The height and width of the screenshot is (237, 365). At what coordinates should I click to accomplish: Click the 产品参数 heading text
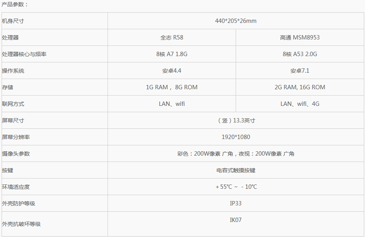pos(15,4)
